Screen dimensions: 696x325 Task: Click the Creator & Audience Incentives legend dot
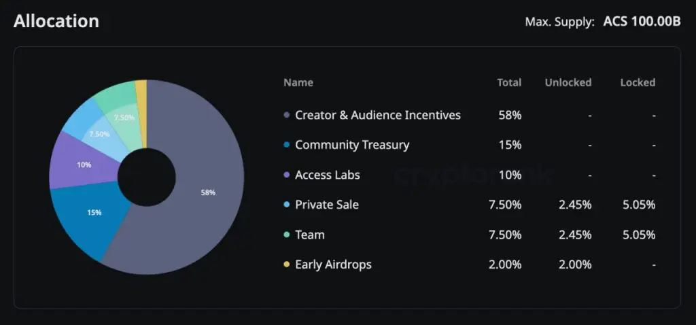point(287,116)
